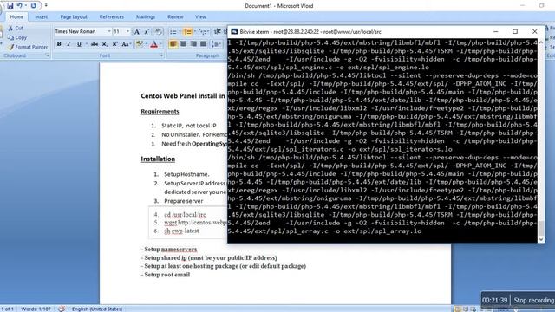Toggle Center alignment
The image size is (555, 312).
point(183,44)
